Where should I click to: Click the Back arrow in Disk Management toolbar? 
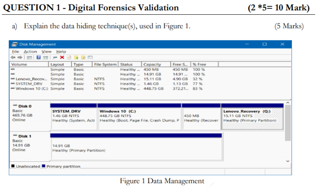(x=13, y=57)
